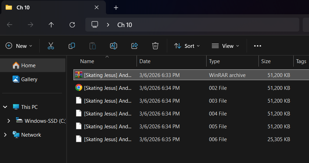The image size is (309, 163).
Task: Click the 25,305 KB size cell
Action: [279, 139]
